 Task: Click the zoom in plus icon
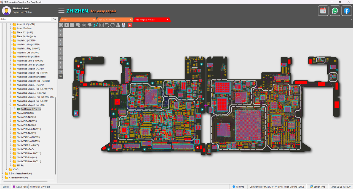(66, 25)
